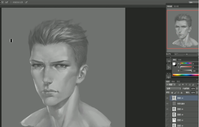Adjust the Navigator zoom slider
The image size is (199, 127).
point(187,54)
